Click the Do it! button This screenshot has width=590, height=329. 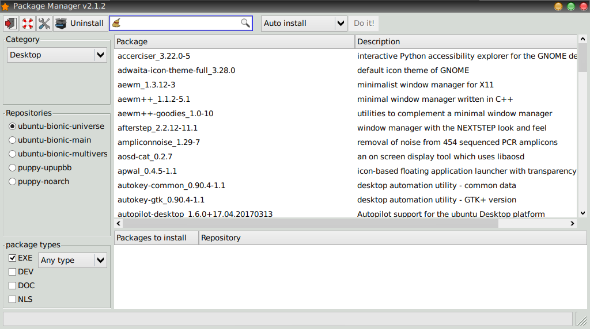coord(364,23)
